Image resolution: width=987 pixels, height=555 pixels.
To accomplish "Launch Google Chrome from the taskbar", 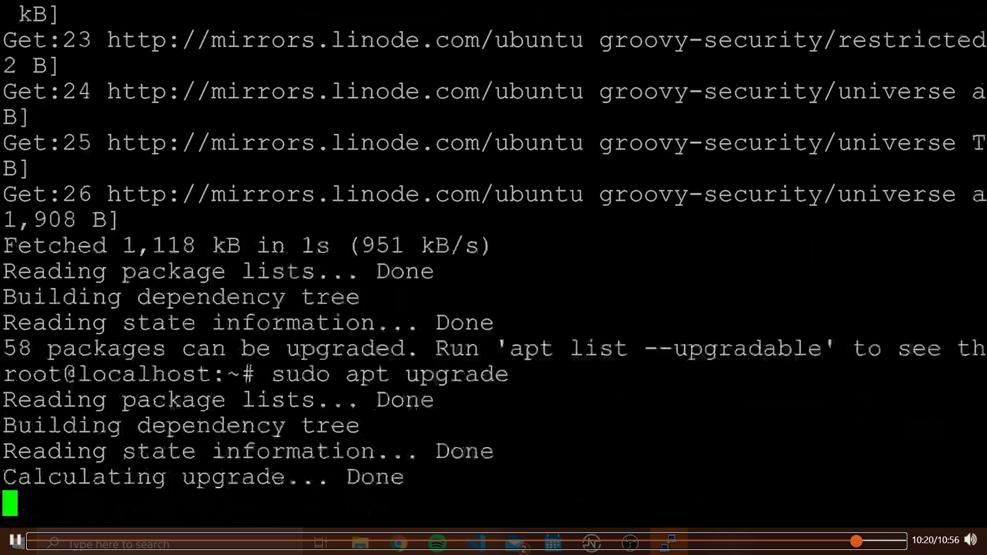I will click(x=398, y=543).
